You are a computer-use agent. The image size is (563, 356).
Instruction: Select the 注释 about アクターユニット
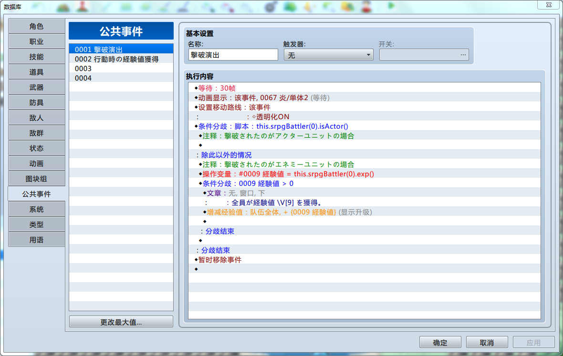(x=365, y=136)
